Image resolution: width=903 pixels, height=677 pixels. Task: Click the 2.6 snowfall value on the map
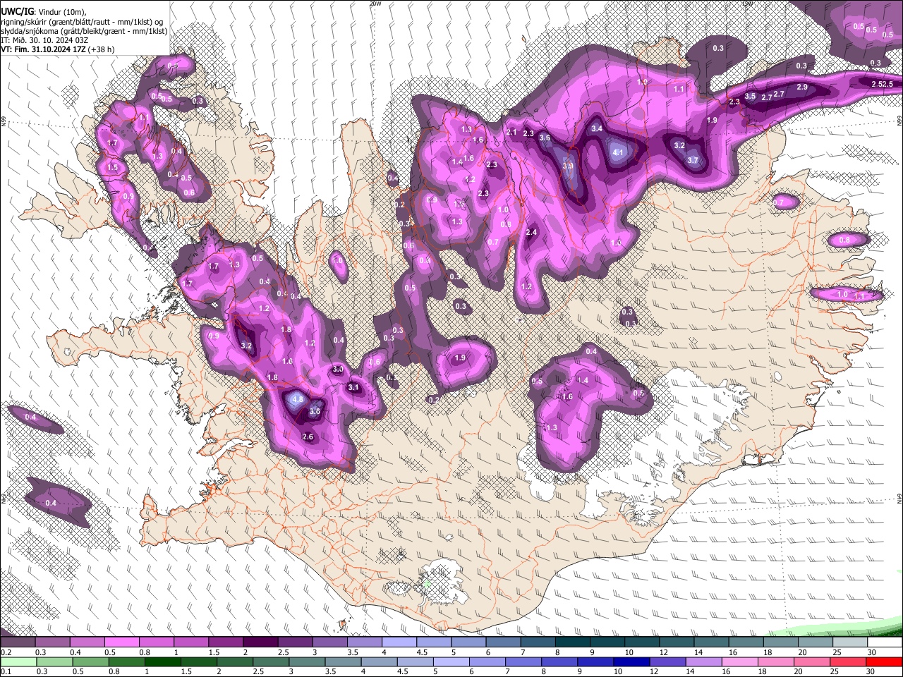(308, 437)
